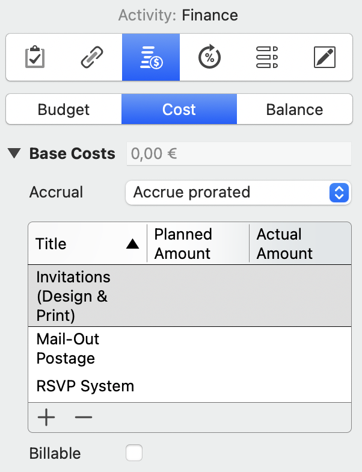Open the percent progress inspector tab
The image size is (362, 472).
tap(209, 58)
